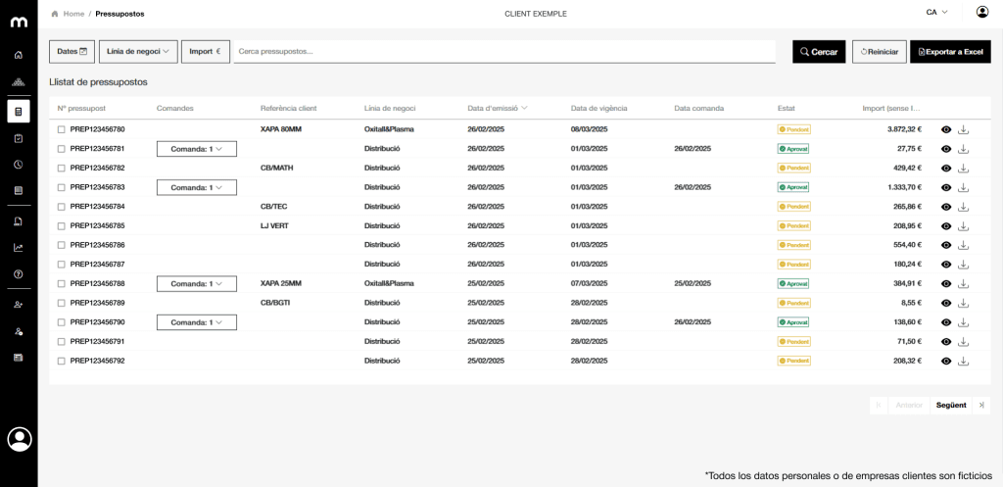
Task: Open the home icon in the sidebar
Action: tap(19, 55)
